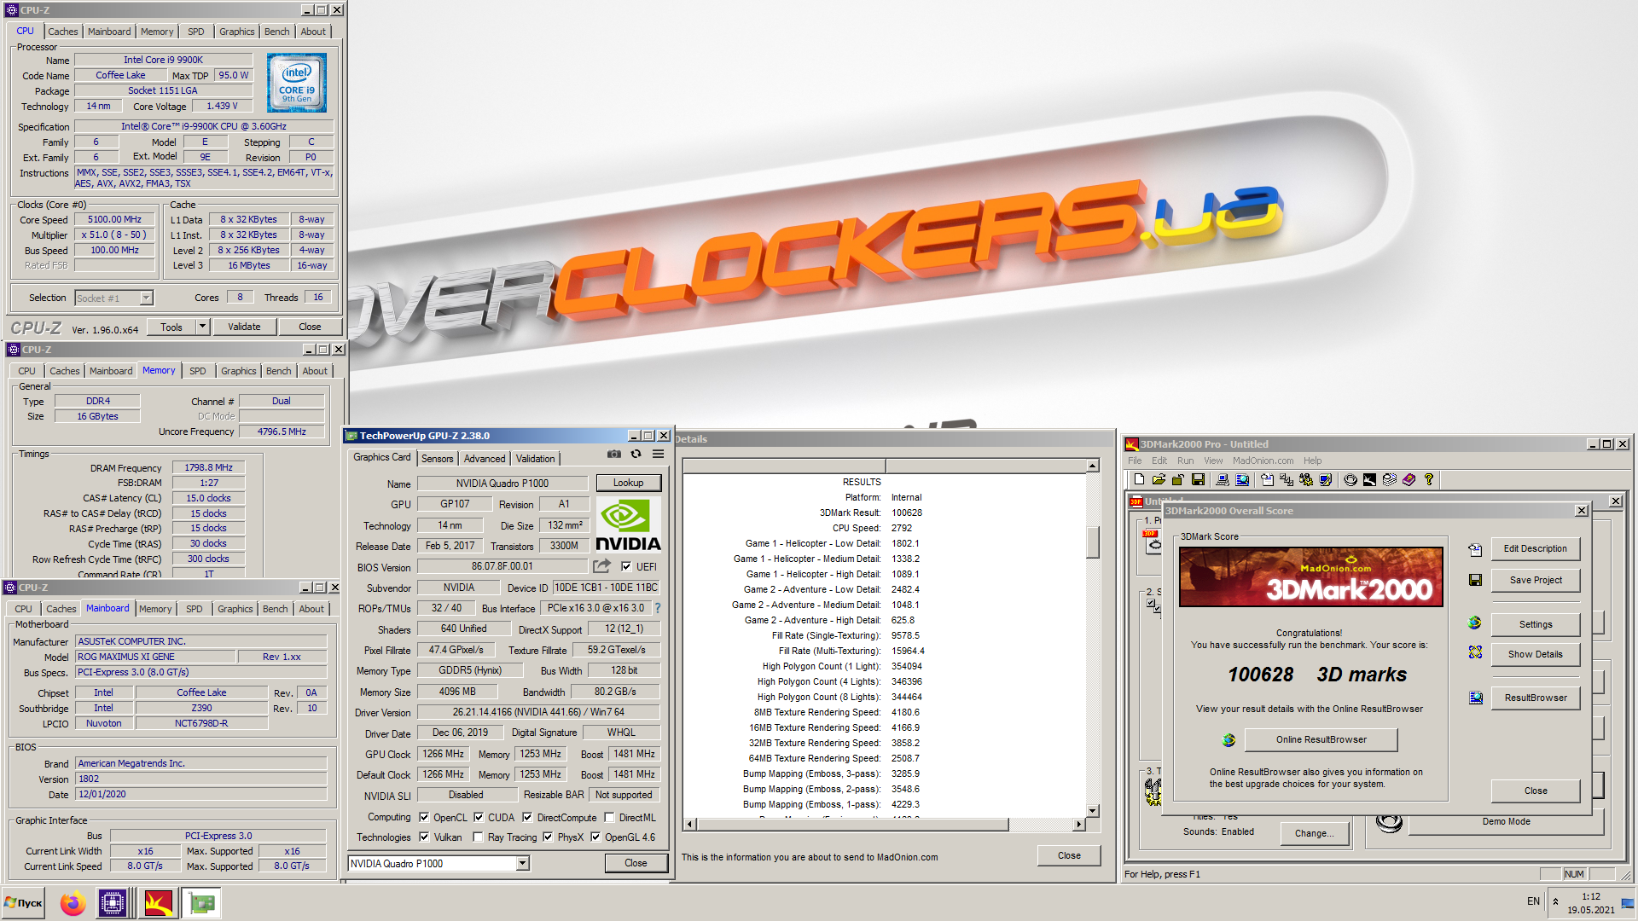
Task: Click the ResultBrowser button in score dialog
Action: click(x=1535, y=698)
